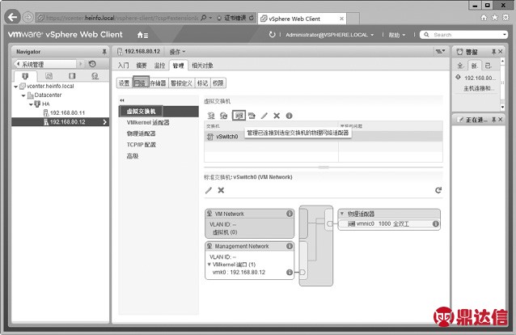Close the alarms panel

click(x=500, y=52)
